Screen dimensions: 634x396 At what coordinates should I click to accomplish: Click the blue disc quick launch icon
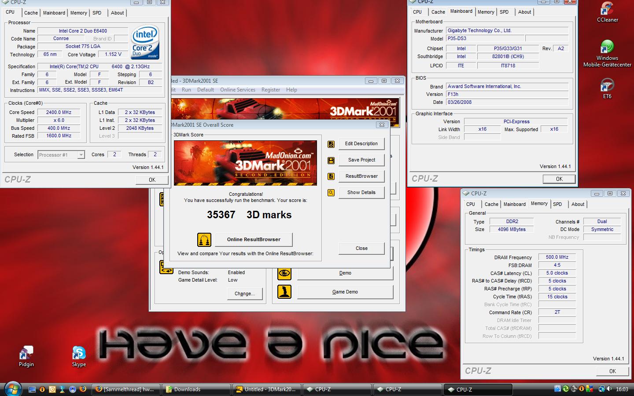point(72,389)
